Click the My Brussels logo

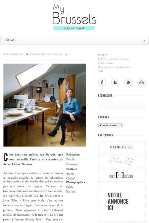[x=74, y=17]
